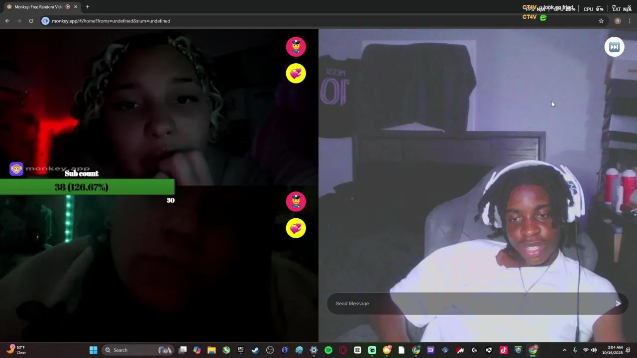
Task: Click the monkey.app URL in address bar
Action: pyautogui.click(x=111, y=21)
